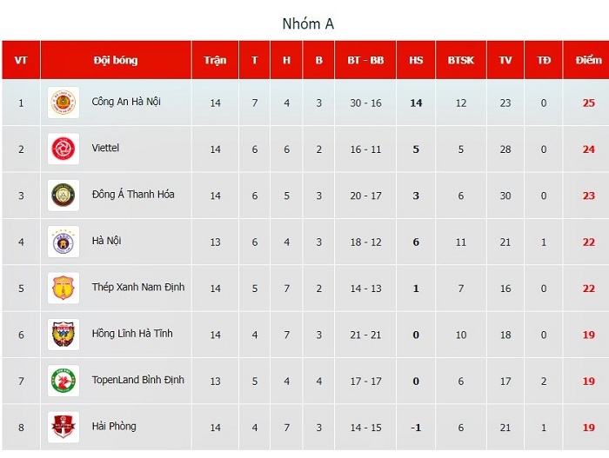Click the Viettel club logo
The image size is (609, 458).
(x=64, y=149)
